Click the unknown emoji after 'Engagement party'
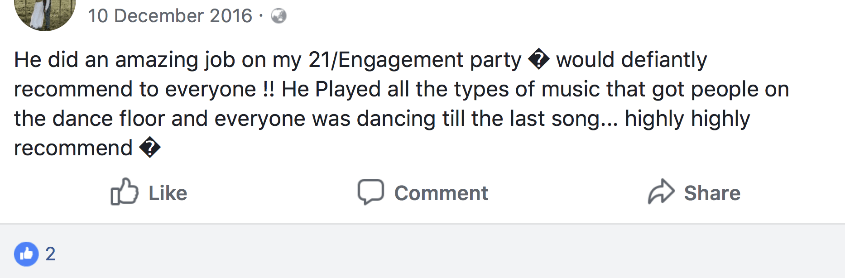The image size is (845, 278). (538, 60)
